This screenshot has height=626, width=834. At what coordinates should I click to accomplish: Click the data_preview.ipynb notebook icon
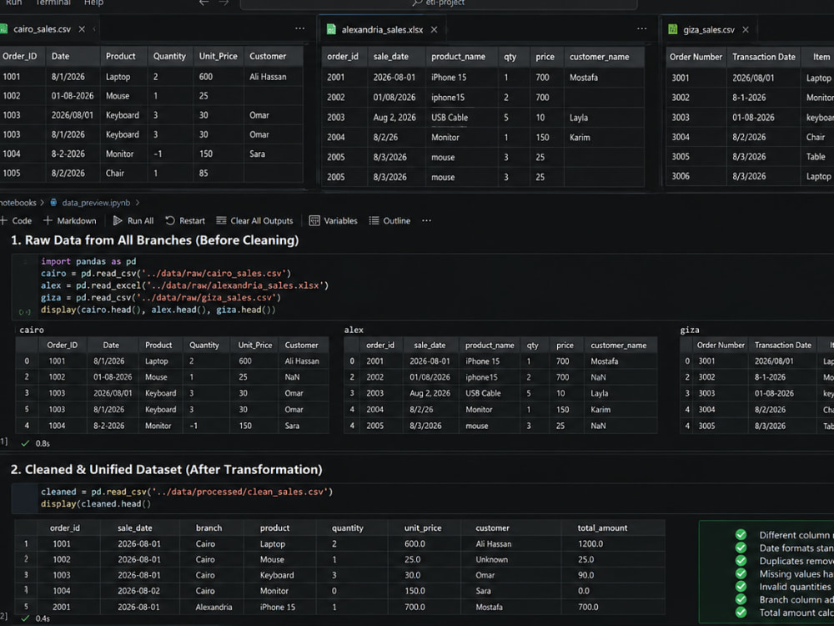point(53,203)
